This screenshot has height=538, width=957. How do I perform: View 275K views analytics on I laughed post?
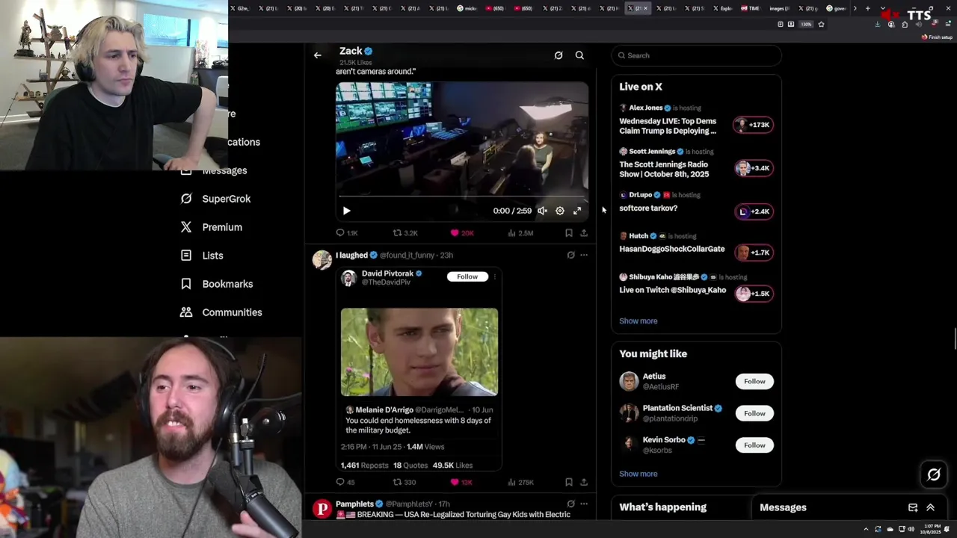tap(520, 482)
